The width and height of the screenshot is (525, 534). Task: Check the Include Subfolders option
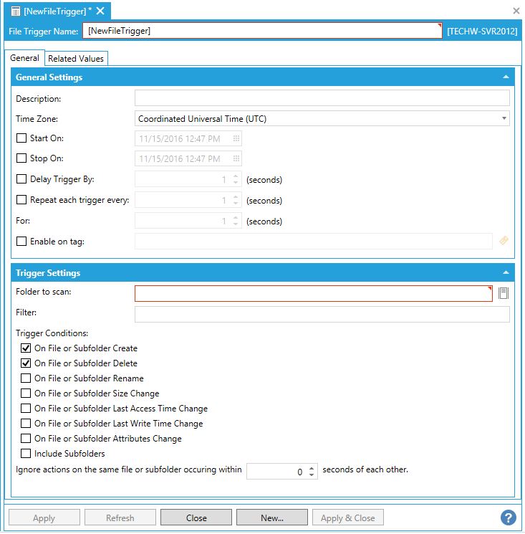point(26,454)
